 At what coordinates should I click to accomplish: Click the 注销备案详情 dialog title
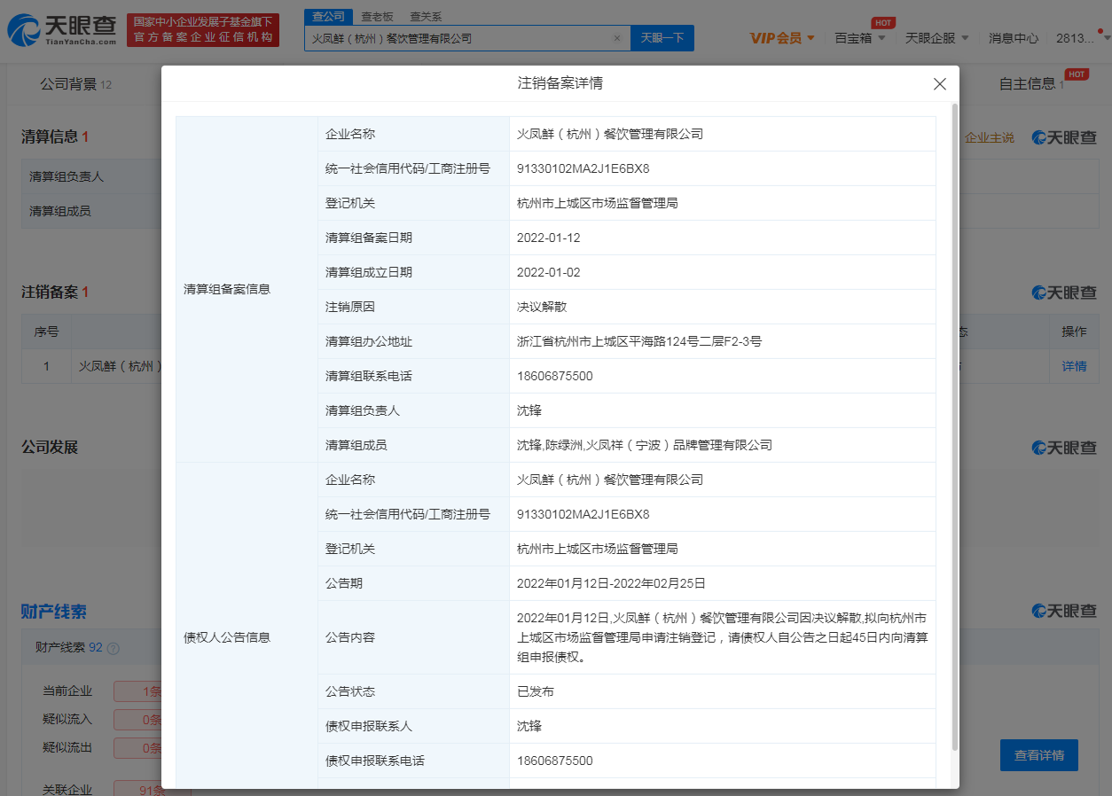pos(560,83)
